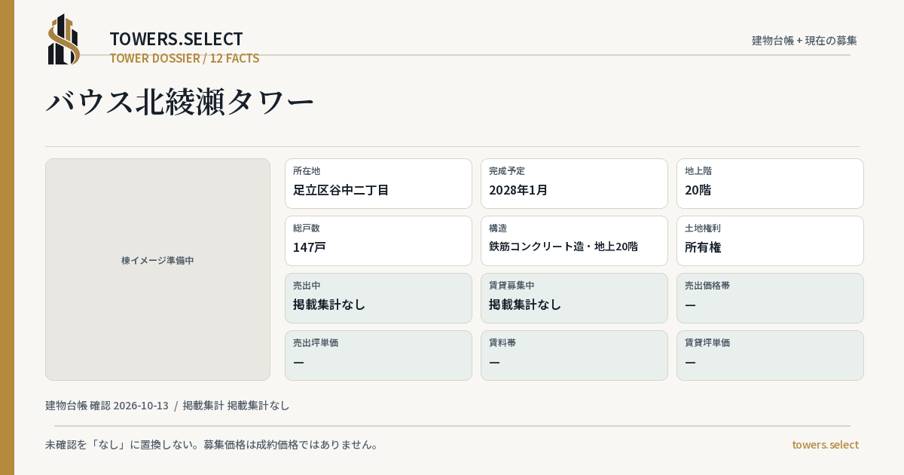The height and width of the screenshot is (475, 904).
Task: Click the 地上階 value 20階
Action: point(698,190)
